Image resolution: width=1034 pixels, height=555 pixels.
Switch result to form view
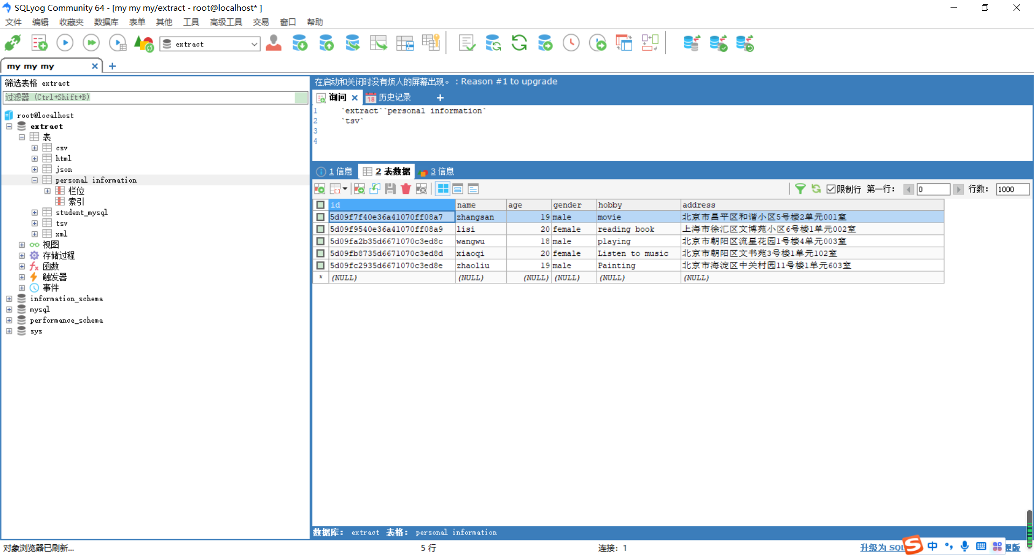tap(458, 189)
